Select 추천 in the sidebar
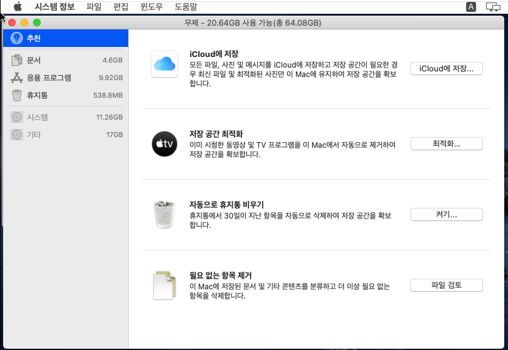 tap(64, 38)
